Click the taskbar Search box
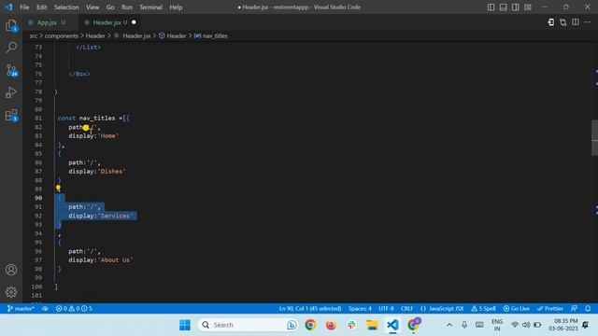 (x=247, y=325)
